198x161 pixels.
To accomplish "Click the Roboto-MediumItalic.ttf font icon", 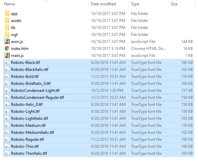I will click(7, 132).
